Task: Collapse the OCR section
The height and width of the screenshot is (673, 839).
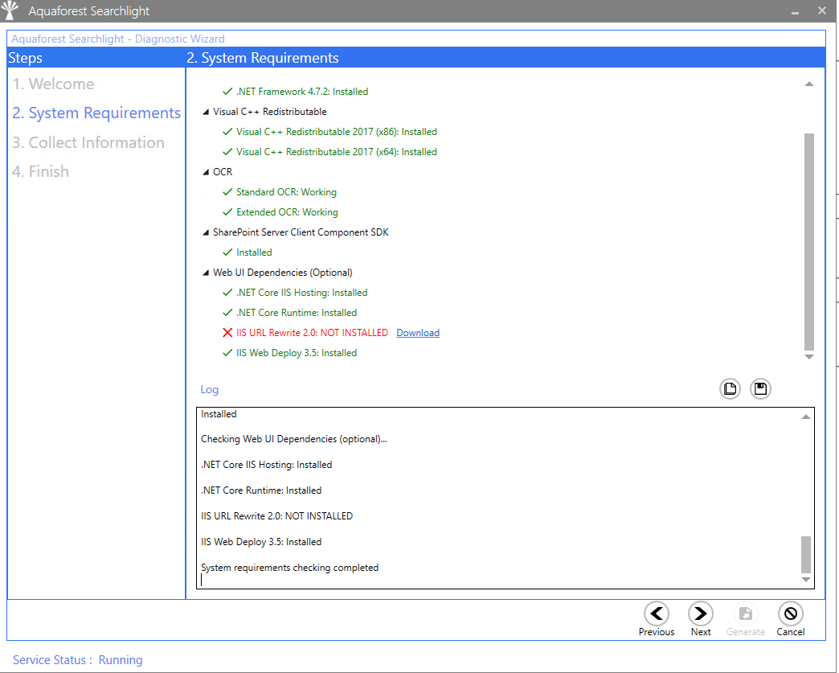Action: pyautogui.click(x=206, y=173)
